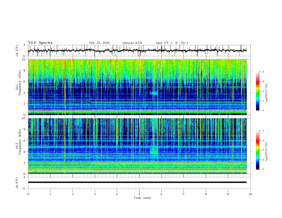Click time axis tick label "9"

(228, 194)
